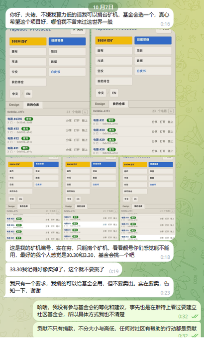Viewport: 204px width, 338px height.
Task: Click the 中文 language button in the 电路 #28 screenshot
Action: (101, 93)
